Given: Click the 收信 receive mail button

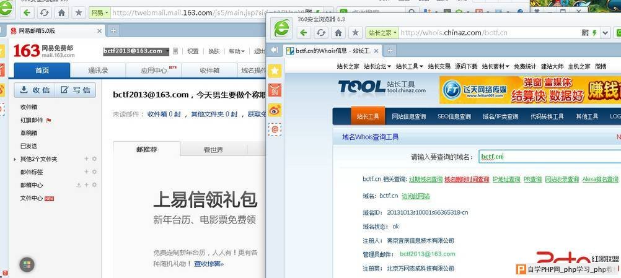Looking at the screenshot, I should [x=35, y=90].
